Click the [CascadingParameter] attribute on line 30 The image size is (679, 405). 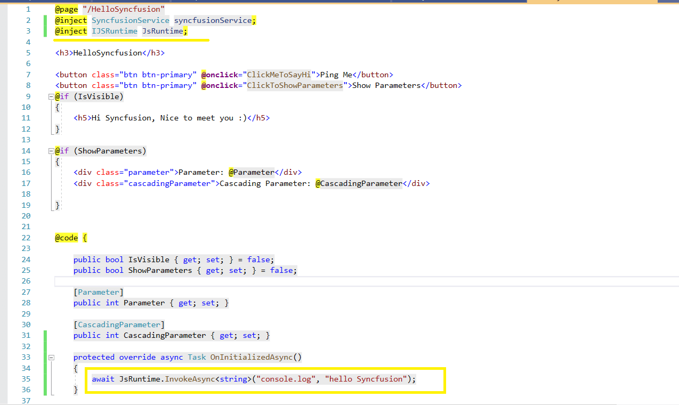pyautogui.click(x=119, y=325)
